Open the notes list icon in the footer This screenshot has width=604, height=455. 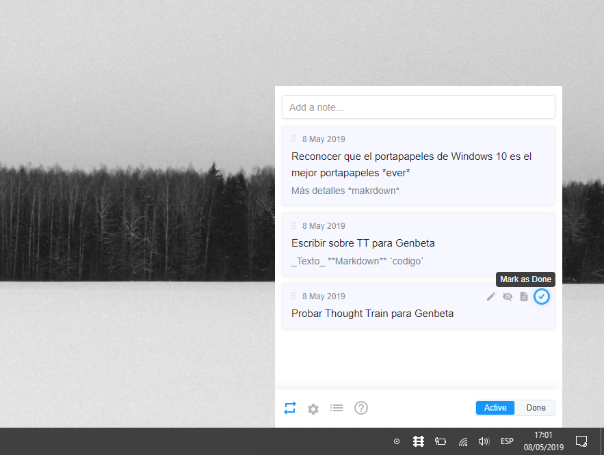(336, 408)
